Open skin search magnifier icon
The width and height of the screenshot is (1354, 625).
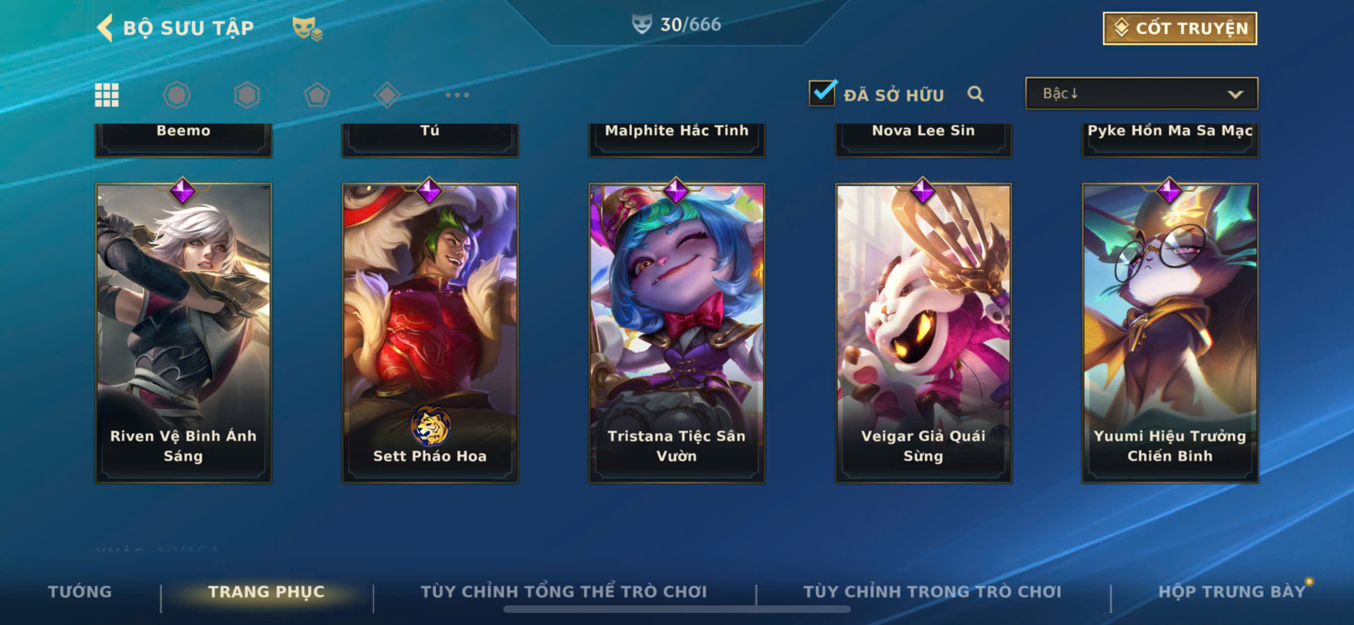point(976,94)
